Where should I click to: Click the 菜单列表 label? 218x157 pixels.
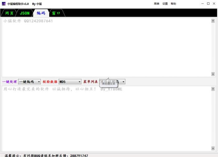[x=91, y=82]
